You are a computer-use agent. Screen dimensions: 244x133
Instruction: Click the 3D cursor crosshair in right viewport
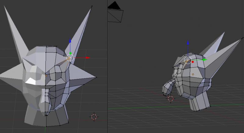click(170, 99)
